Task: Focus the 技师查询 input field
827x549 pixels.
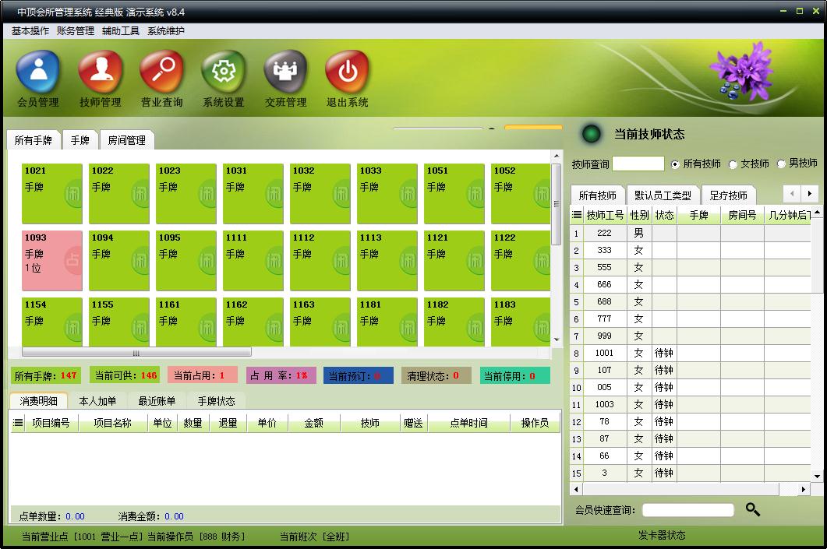Action: 638,164
